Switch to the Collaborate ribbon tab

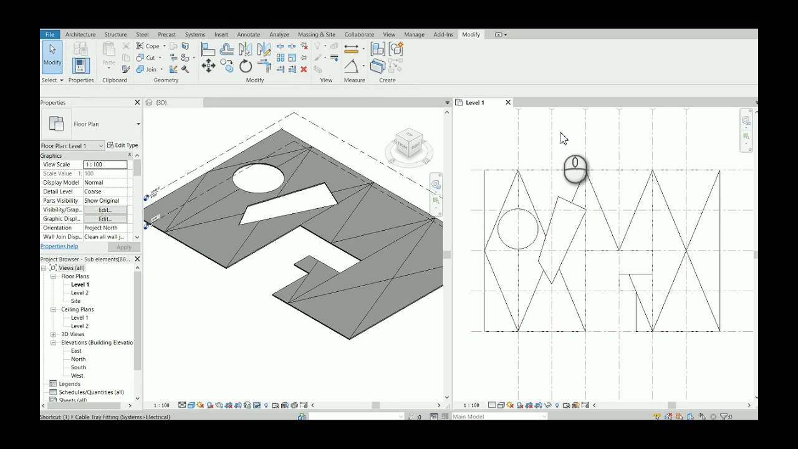359,35
